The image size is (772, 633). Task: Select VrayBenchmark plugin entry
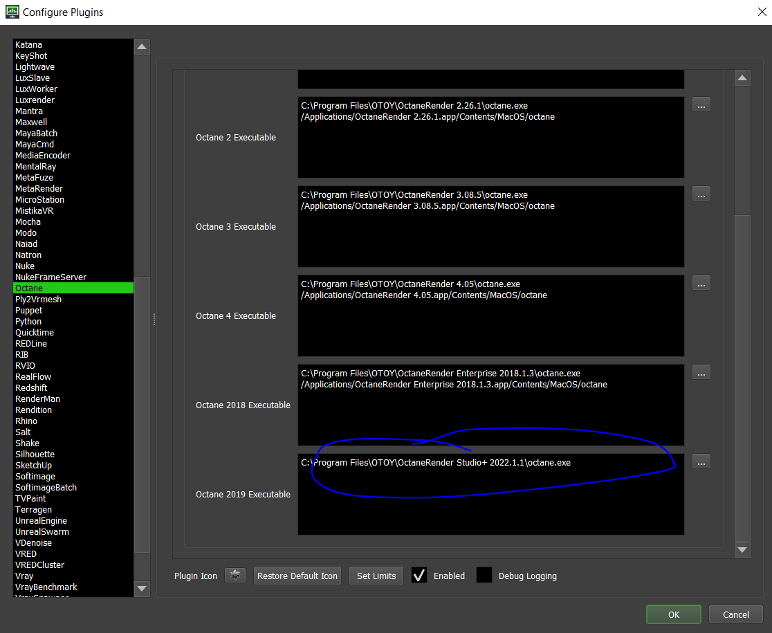pos(73,587)
